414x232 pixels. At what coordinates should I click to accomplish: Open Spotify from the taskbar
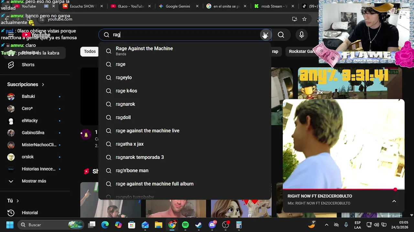pyautogui.click(x=185, y=225)
